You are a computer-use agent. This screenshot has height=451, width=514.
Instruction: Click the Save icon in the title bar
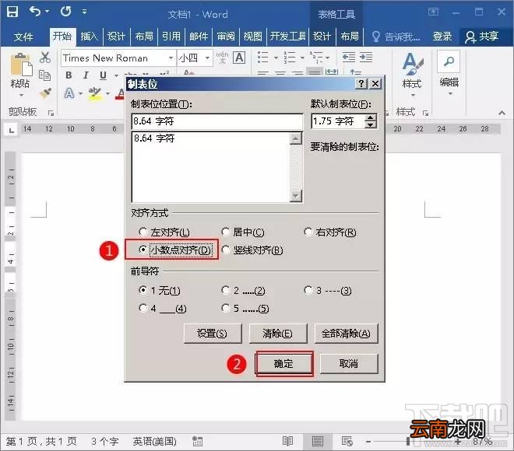pyautogui.click(x=12, y=12)
